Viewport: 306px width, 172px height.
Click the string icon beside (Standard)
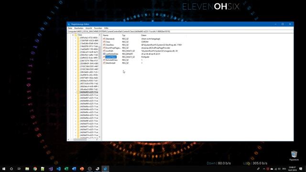pos(104,39)
